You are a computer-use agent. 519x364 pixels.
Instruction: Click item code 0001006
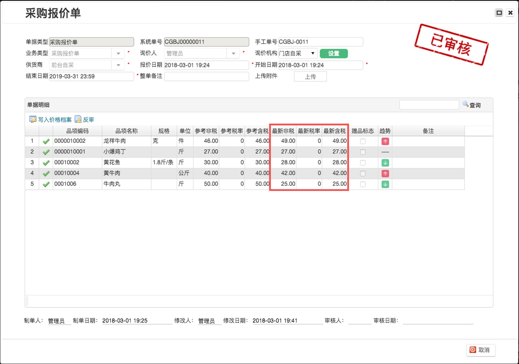65,184
